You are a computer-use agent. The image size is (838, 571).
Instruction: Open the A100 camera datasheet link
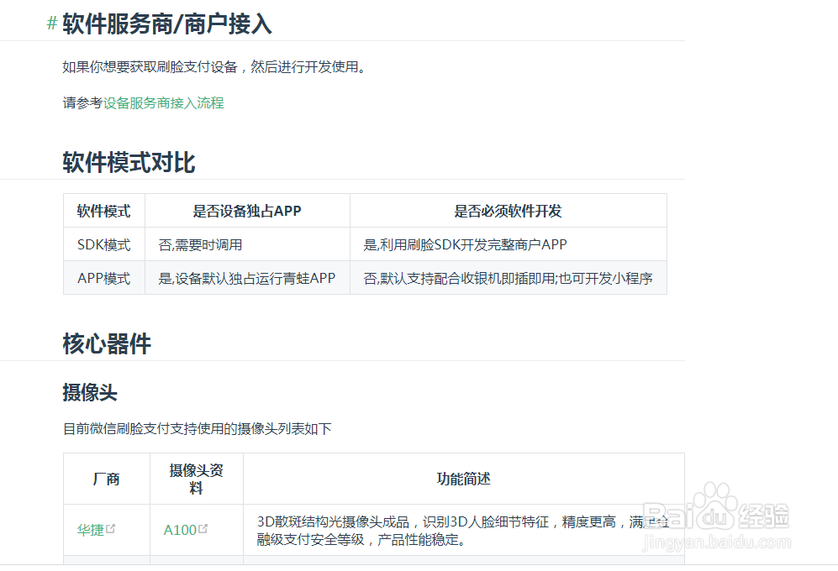tap(180, 530)
